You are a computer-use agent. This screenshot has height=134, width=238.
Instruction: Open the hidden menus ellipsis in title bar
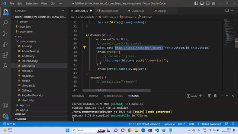pos(60,3)
